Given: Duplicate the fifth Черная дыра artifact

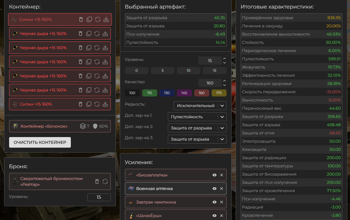Looking at the screenshot, I should pos(89,90).
